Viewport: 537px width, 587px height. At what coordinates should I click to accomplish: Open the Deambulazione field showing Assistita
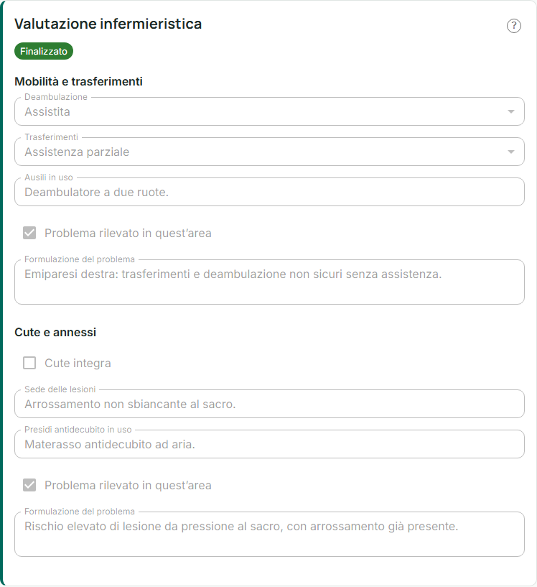point(269,111)
